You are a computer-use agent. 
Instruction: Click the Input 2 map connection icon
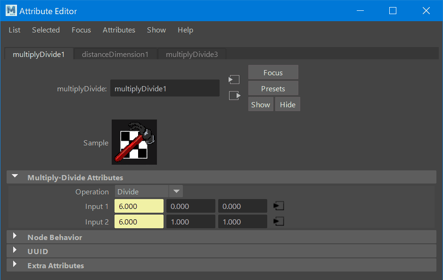coord(279,222)
